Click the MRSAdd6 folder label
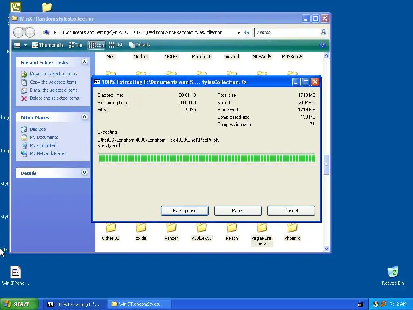This screenshot has width=413, height=310. [x=262, y=57]
